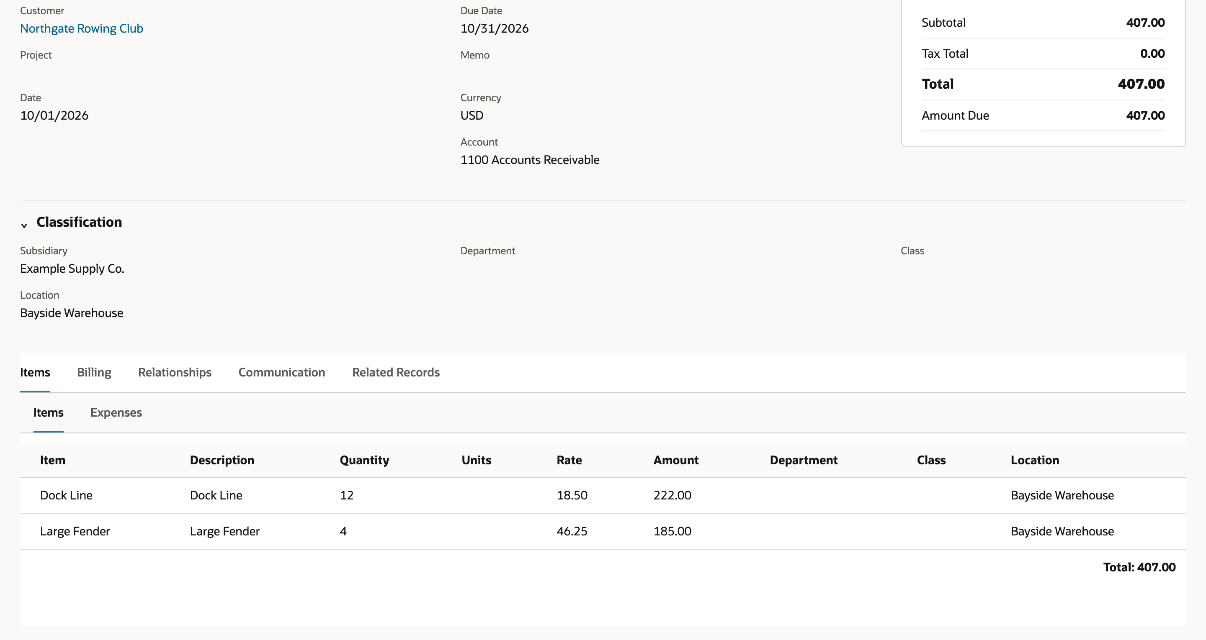Select the Items subtab beside Expenses

coord(48,412)
